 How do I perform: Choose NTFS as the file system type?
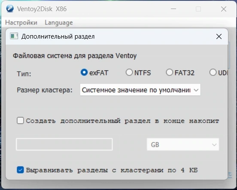point(129,72)
